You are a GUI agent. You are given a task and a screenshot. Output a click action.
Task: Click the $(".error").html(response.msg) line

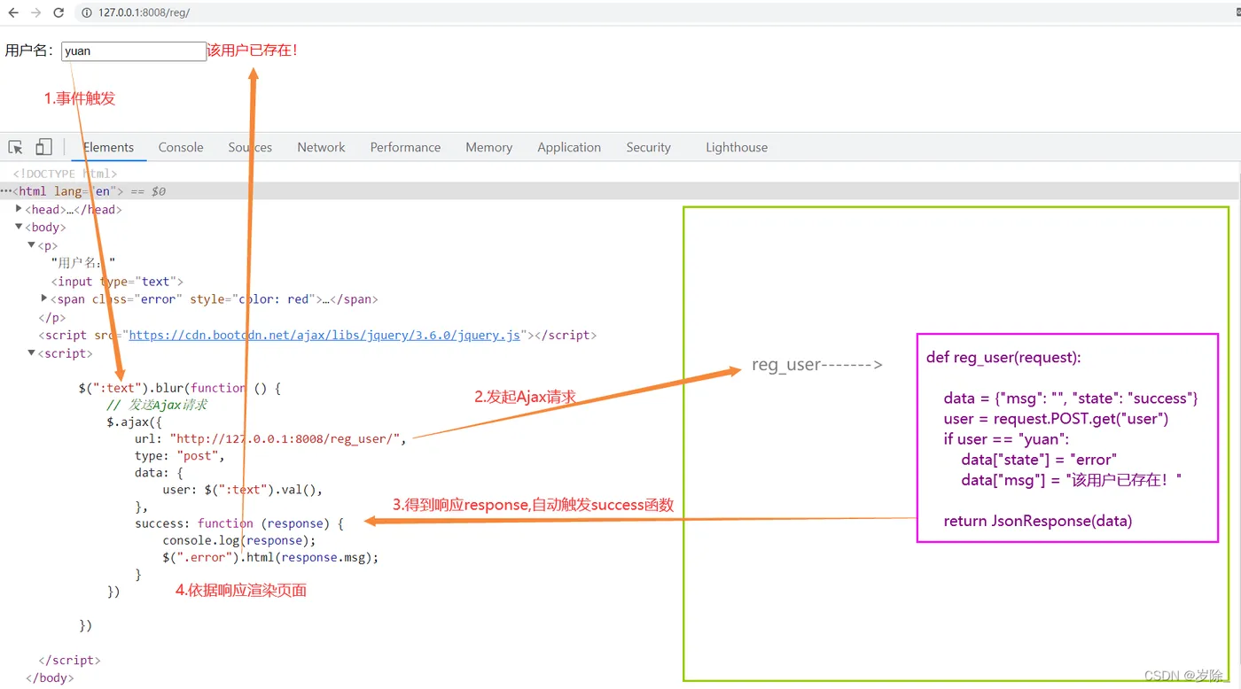tap(270, 558)
